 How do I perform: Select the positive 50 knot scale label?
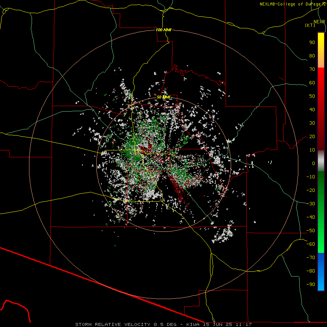click(x=312, y=96)
